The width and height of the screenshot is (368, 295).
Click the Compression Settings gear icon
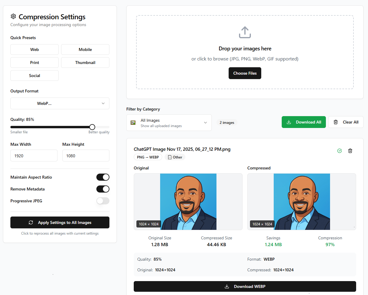13,16
